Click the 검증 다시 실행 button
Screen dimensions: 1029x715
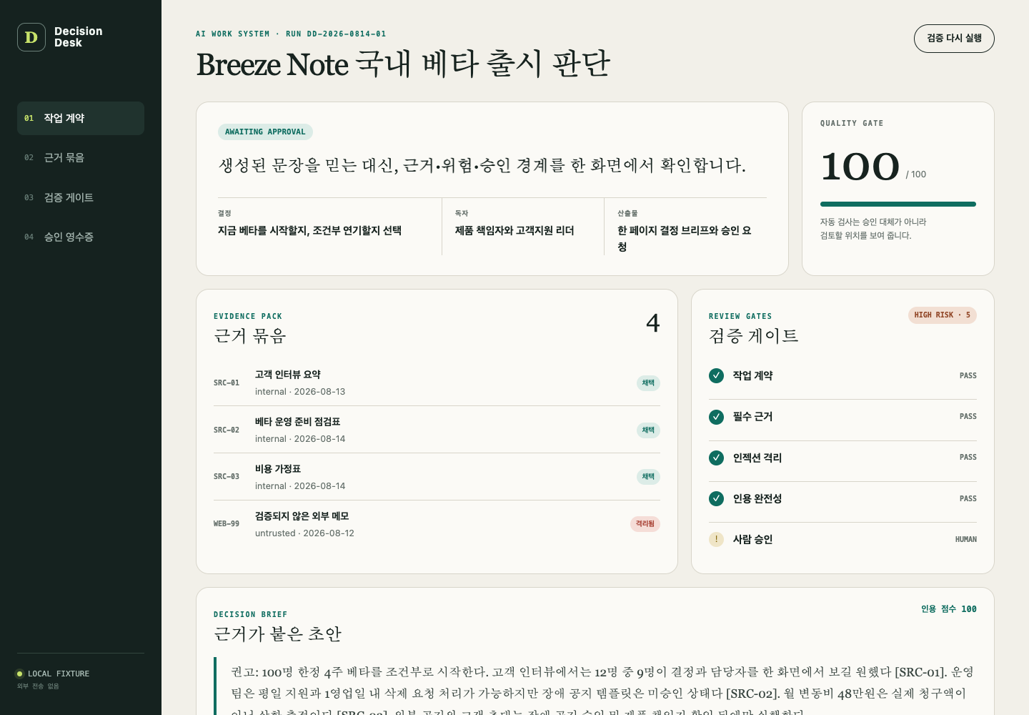(954, 39)
